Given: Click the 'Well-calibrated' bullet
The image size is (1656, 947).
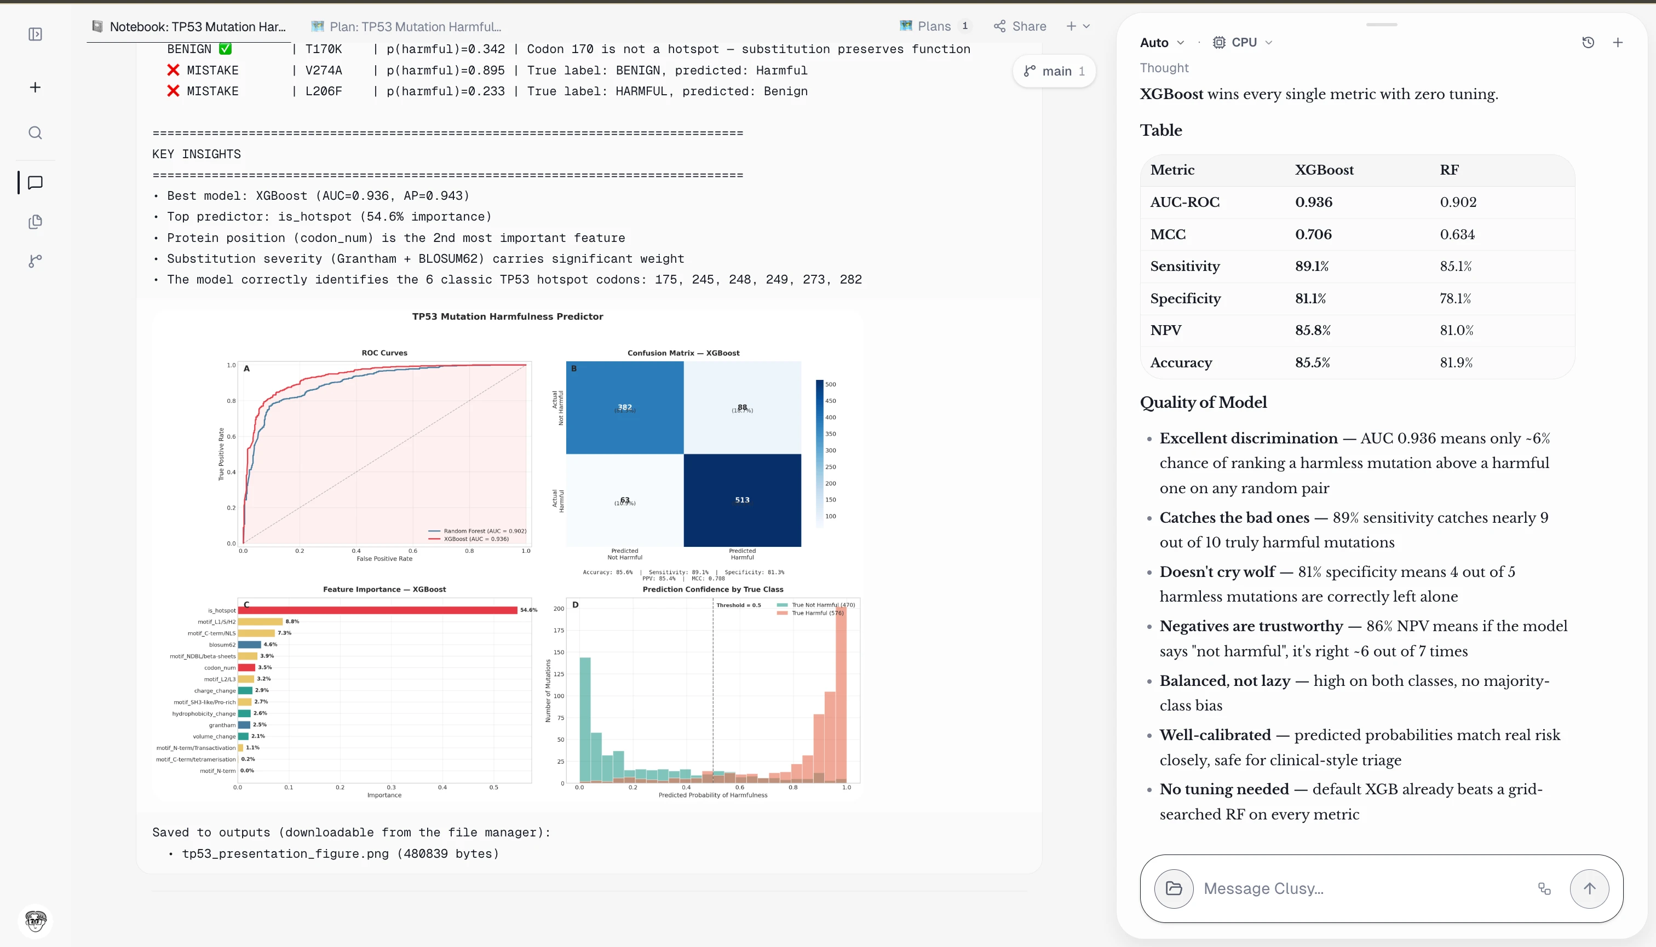Looking at the screenshot, I should [x=1359, y=747].
